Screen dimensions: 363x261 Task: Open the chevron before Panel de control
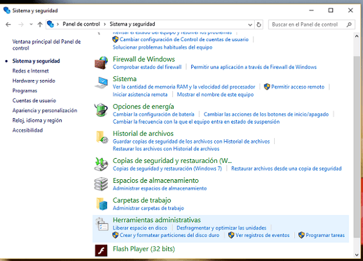[57, 24]
